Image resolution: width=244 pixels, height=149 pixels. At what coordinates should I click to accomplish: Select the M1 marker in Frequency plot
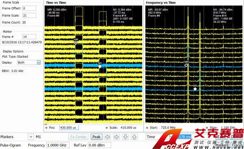195,89
